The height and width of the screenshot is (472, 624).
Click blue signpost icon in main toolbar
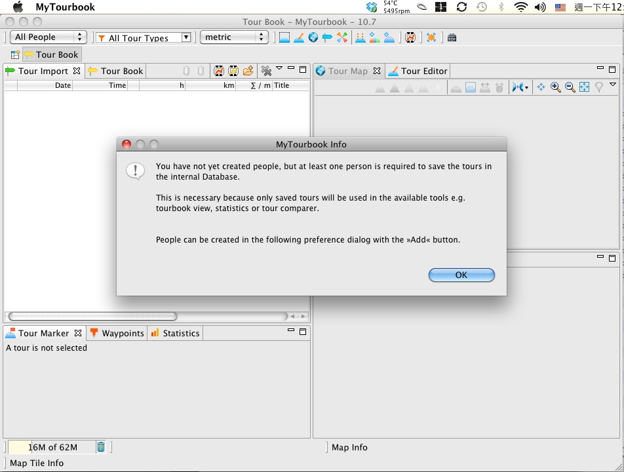[327, 38]
